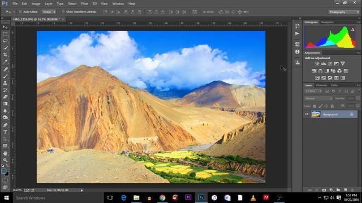Enable the Auto-Select checkbox

(20, 12)
